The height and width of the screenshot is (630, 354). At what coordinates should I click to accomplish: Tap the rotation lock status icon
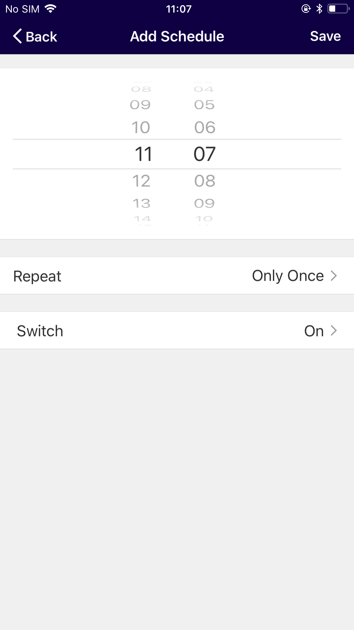point(306,9)
